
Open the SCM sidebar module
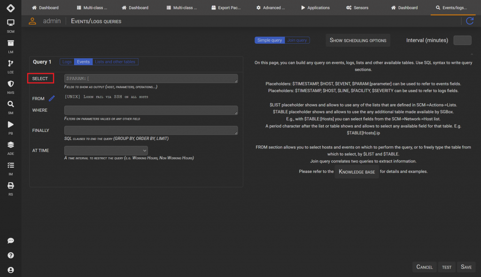[10, 26]
